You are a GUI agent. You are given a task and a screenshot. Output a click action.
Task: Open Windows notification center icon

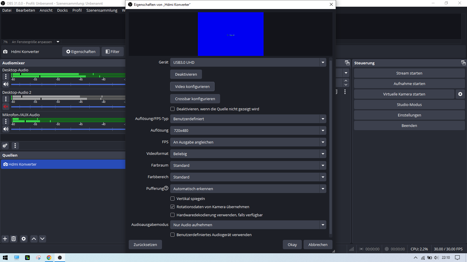(457, 258)
